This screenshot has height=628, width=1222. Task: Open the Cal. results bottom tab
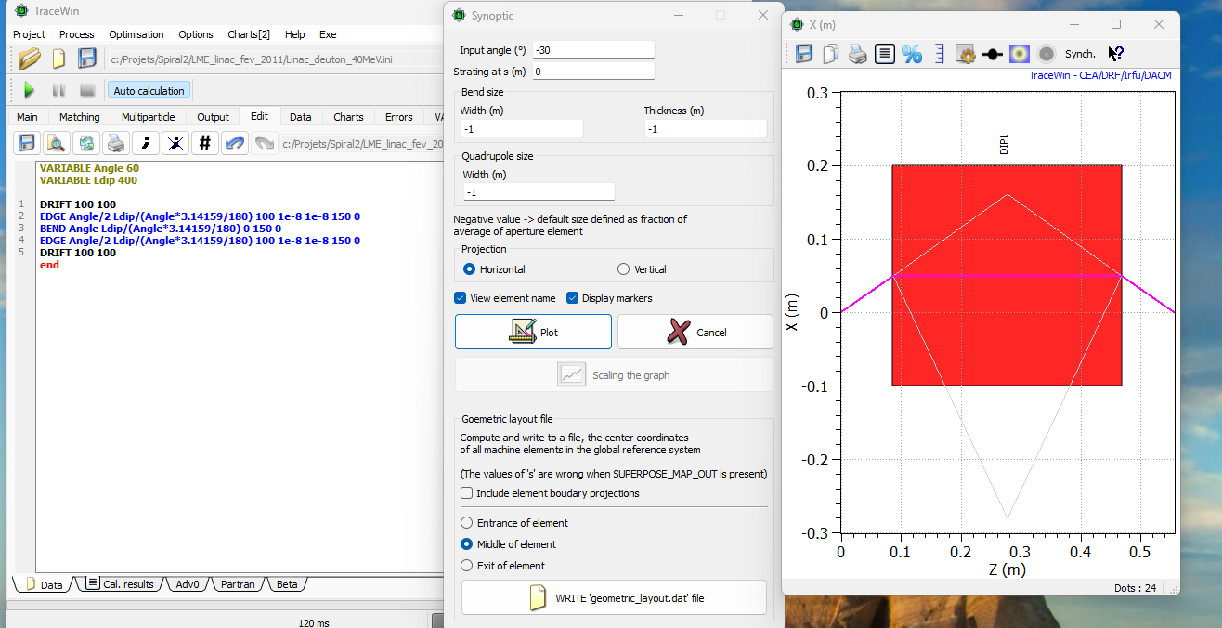[x=121, y=584]
